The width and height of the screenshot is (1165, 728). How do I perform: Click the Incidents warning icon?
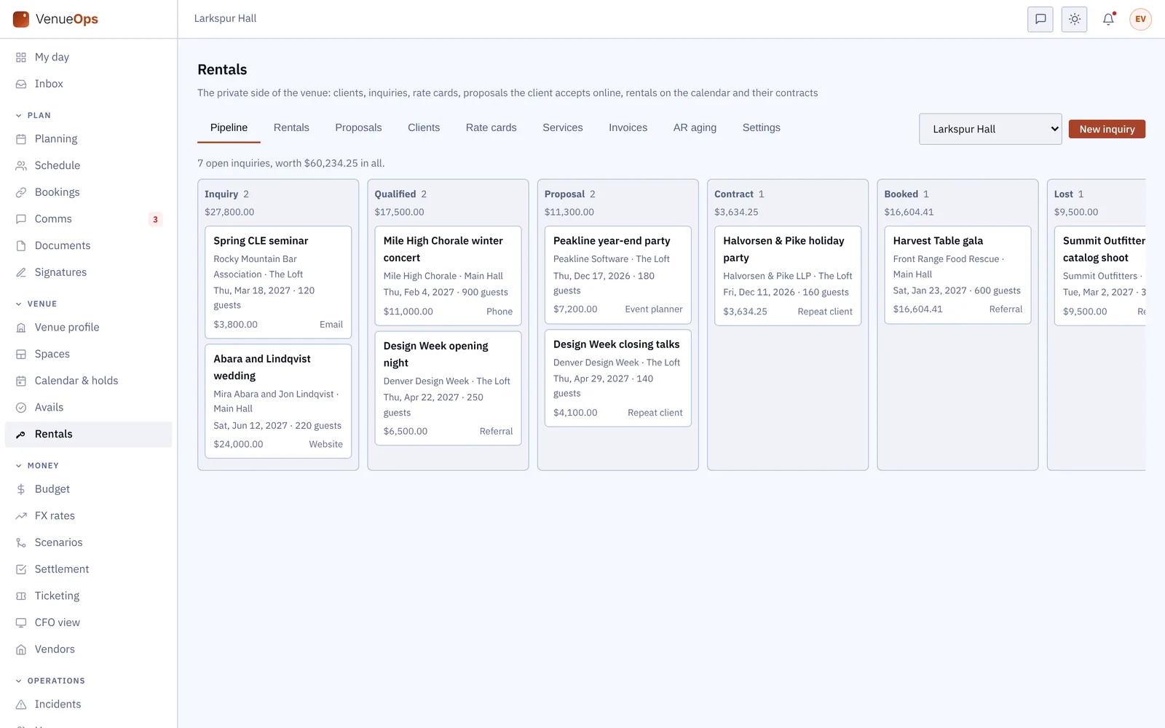click(x=21, y=704)
